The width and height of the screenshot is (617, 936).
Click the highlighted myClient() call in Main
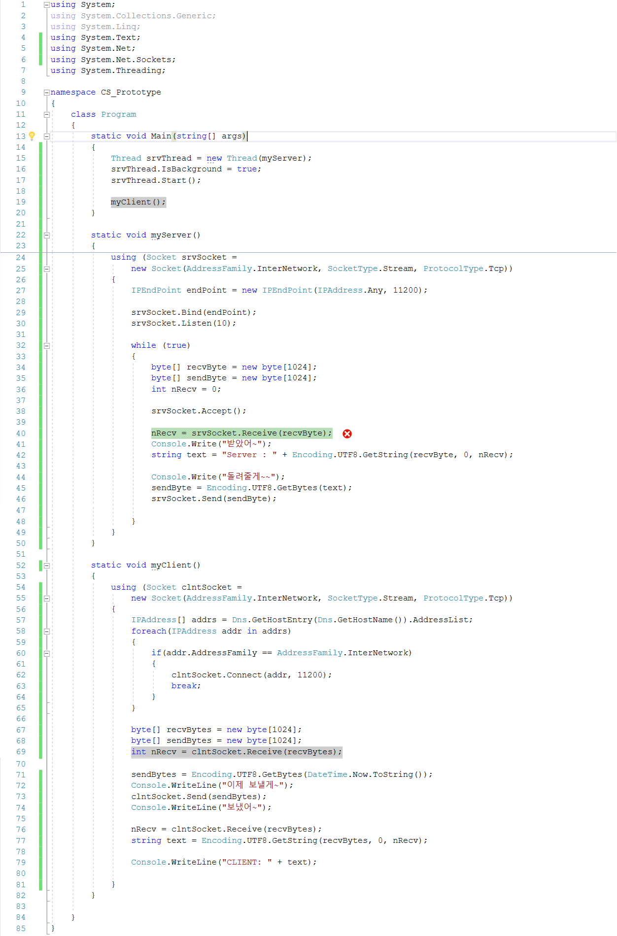click(x=138, y=202)
